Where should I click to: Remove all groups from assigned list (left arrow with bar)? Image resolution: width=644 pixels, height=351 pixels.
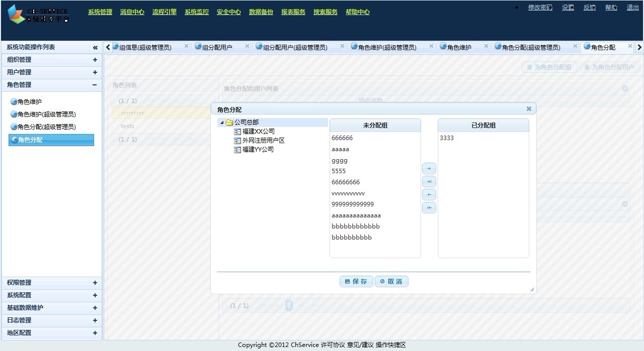click(x=429, y=208)
